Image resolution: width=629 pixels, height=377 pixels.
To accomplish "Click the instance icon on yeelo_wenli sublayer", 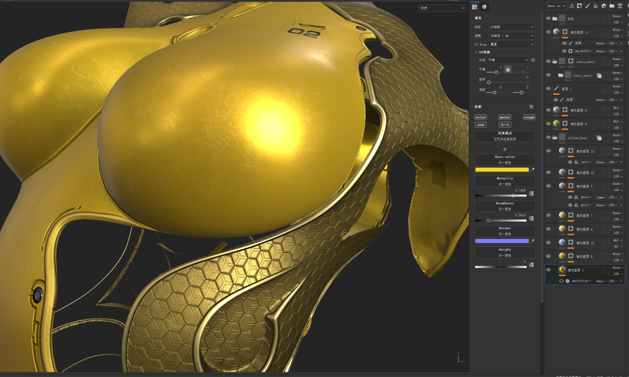I will (599, 76).
